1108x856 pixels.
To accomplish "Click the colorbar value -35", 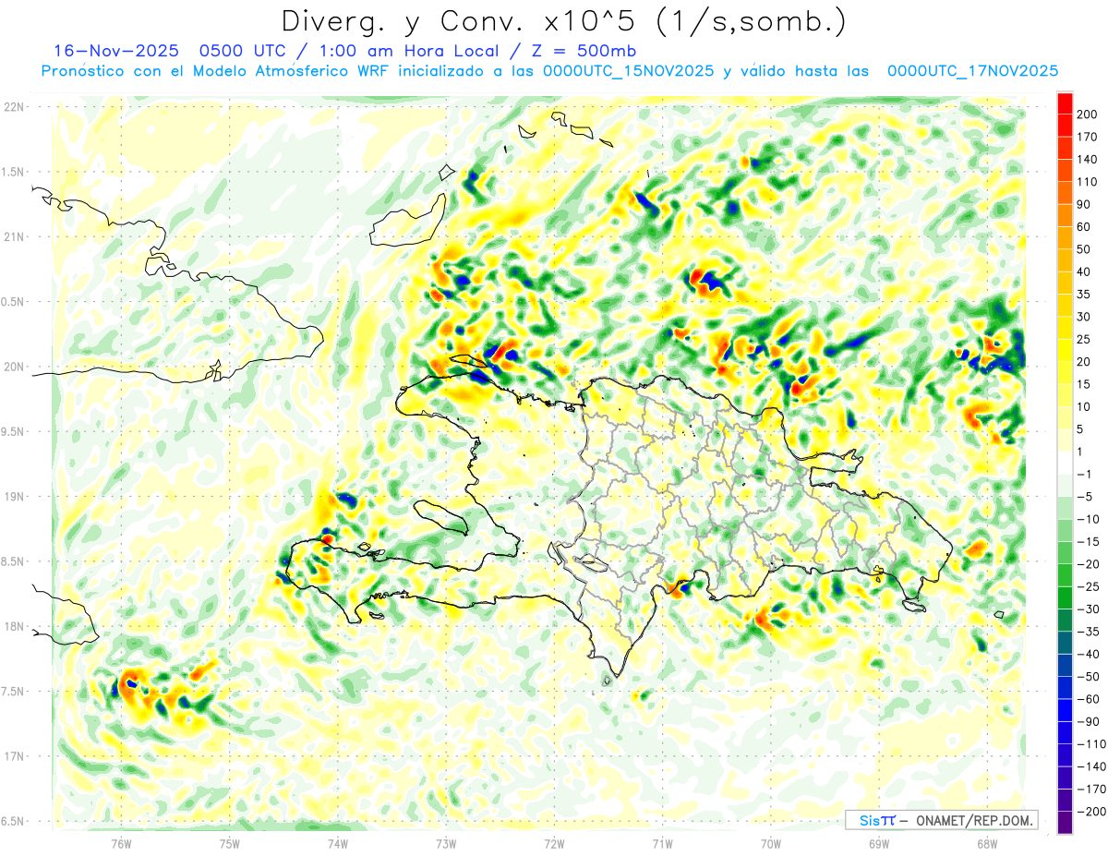I will [x=1089, y=632].
